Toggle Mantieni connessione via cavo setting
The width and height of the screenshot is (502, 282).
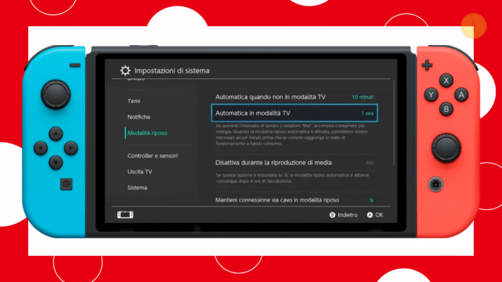coord(294,200)
